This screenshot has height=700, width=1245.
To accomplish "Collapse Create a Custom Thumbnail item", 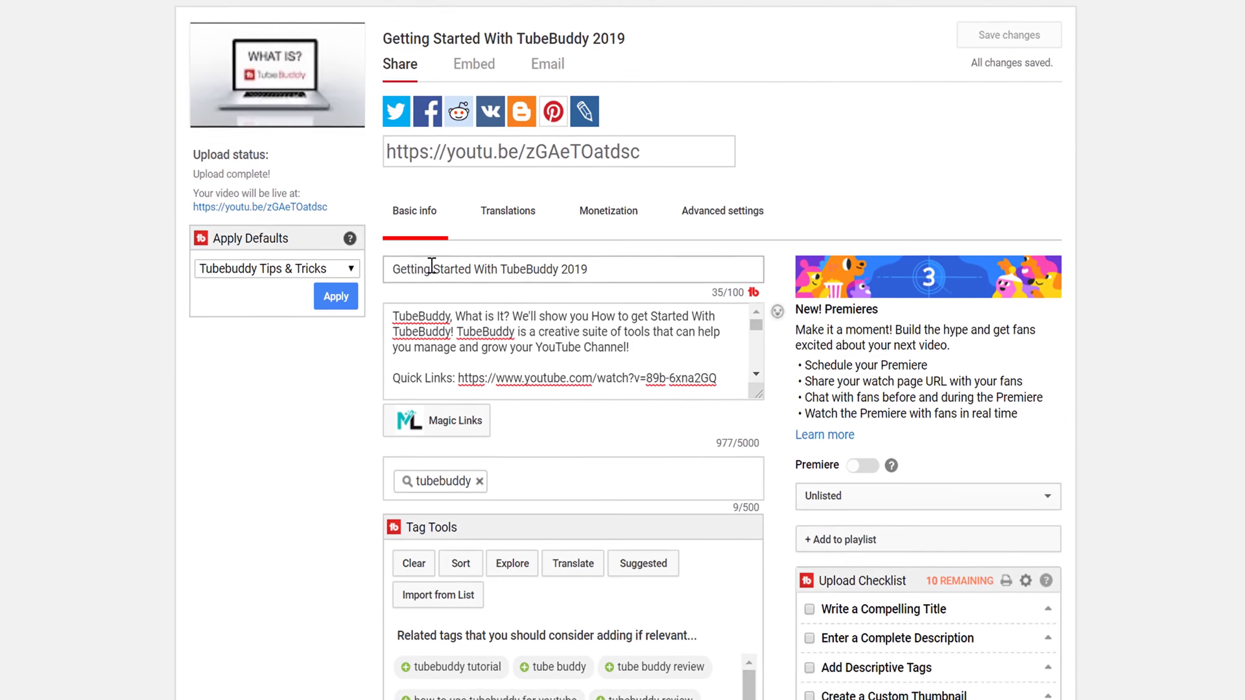I will [x=1048, y=695].
